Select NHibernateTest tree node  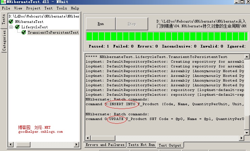point(29,22)
